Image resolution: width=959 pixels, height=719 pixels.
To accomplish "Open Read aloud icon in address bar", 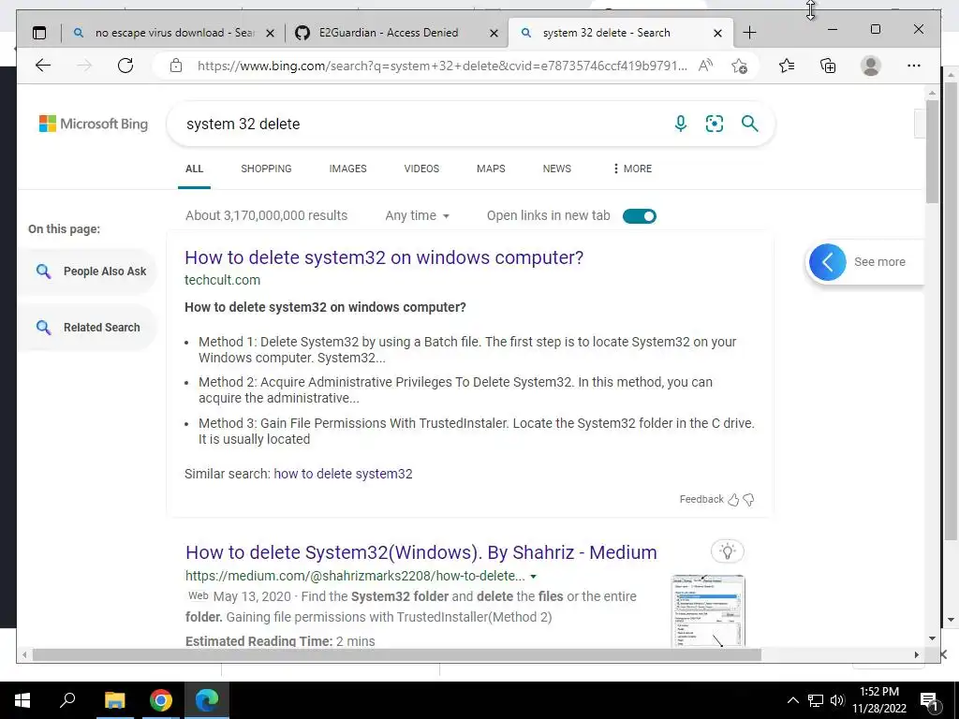I will coord(705,66).
